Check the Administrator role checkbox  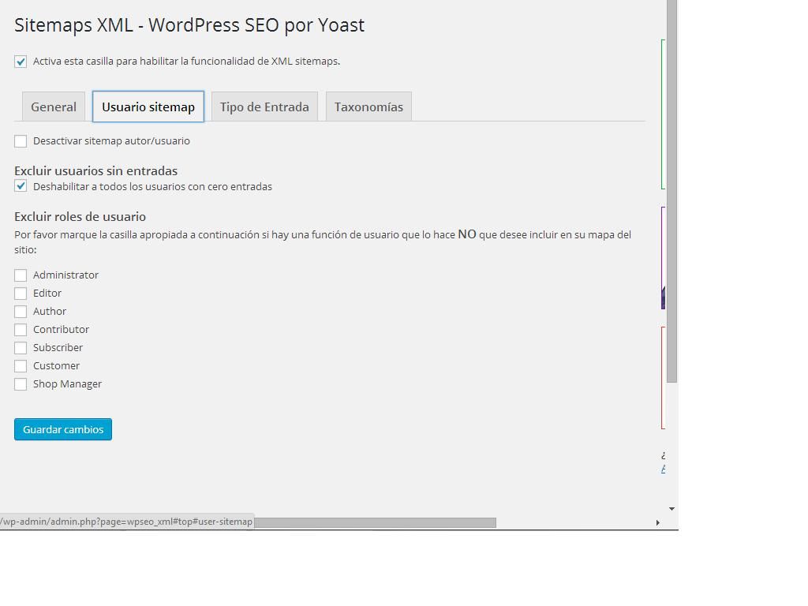pos(21,275)
